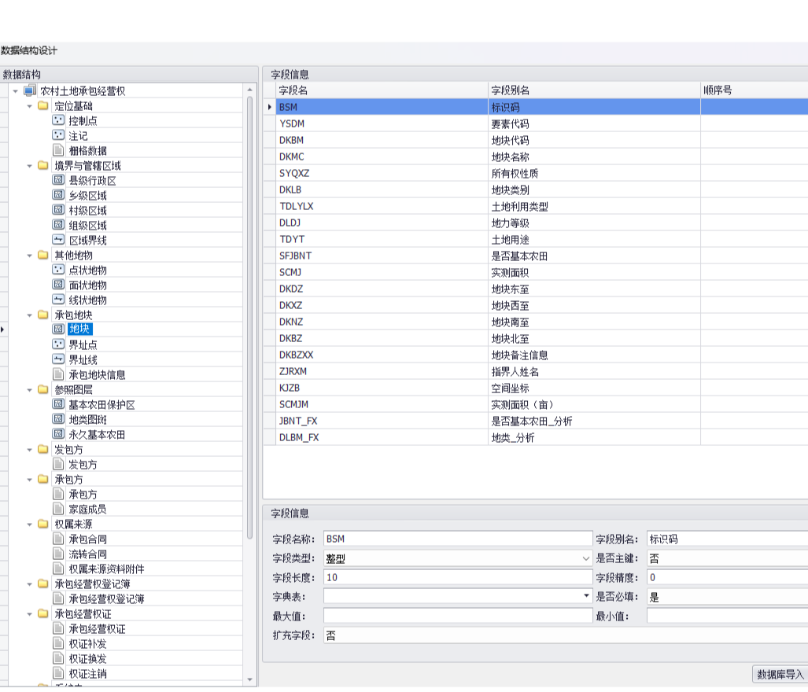Click the 数据库导入 button

pyautogui.click(x=780, y=675)
